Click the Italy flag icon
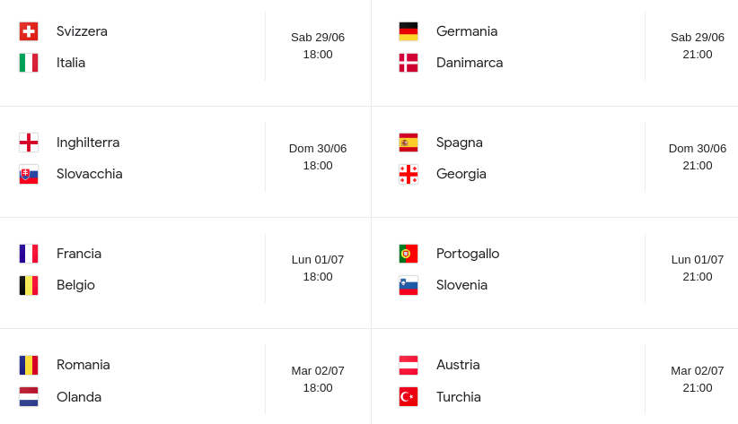 coord(29,63)
